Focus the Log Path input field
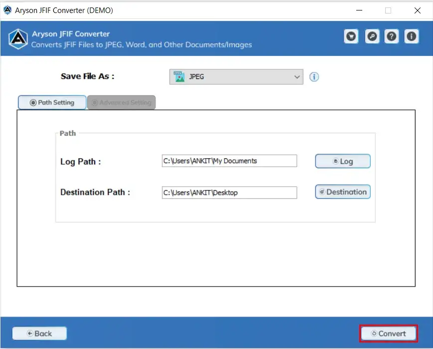433x349 pixels. click(229, 161)
